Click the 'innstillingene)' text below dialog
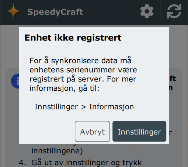The width and height of the screenshot is (188, 167). 57,151
